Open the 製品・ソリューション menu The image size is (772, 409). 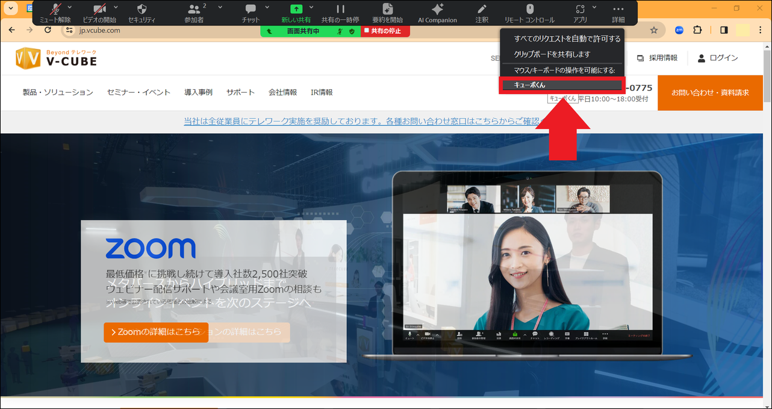click(58, 92)
